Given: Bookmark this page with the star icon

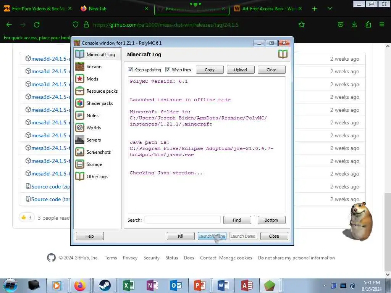Looking at the screenshot, I should 302,24.
